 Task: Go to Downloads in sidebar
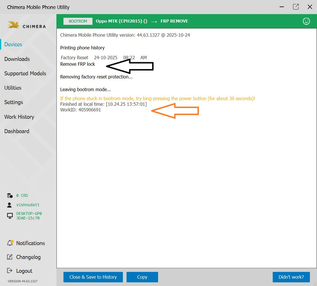pyautogui.click(x=17, y=59)
